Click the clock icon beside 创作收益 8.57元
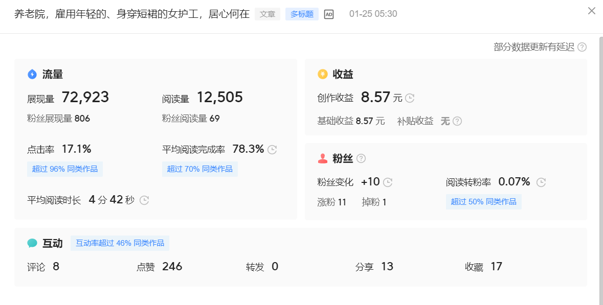Screen dimensions: 603x305 (x=409, y=98)
